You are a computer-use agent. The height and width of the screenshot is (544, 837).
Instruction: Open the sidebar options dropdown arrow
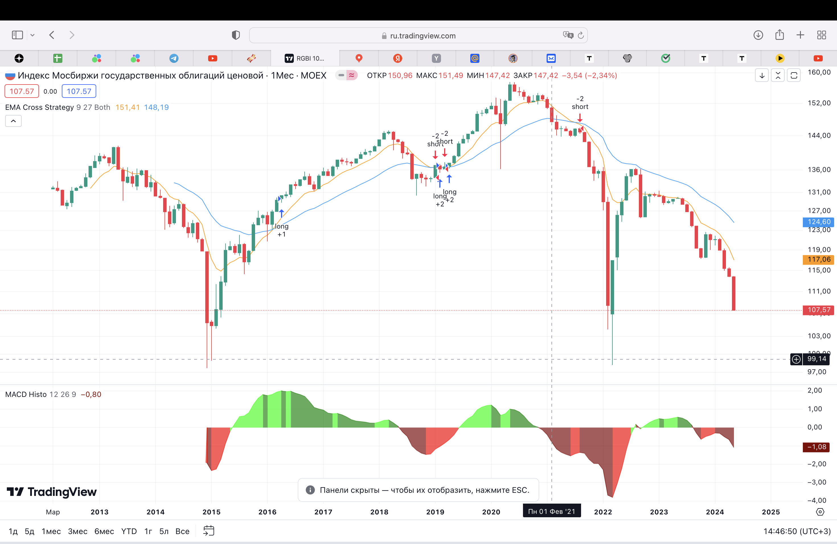click(32, 35)
